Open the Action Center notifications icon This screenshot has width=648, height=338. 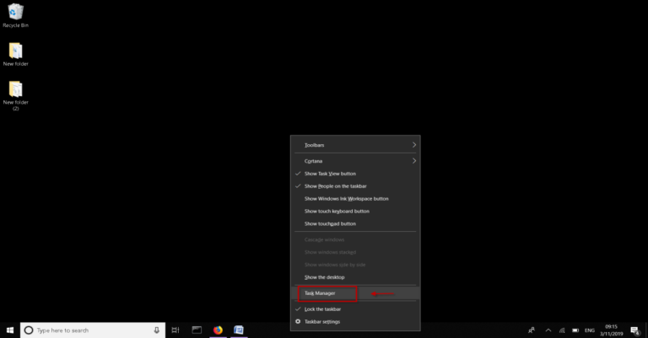[x=634, y=330]
